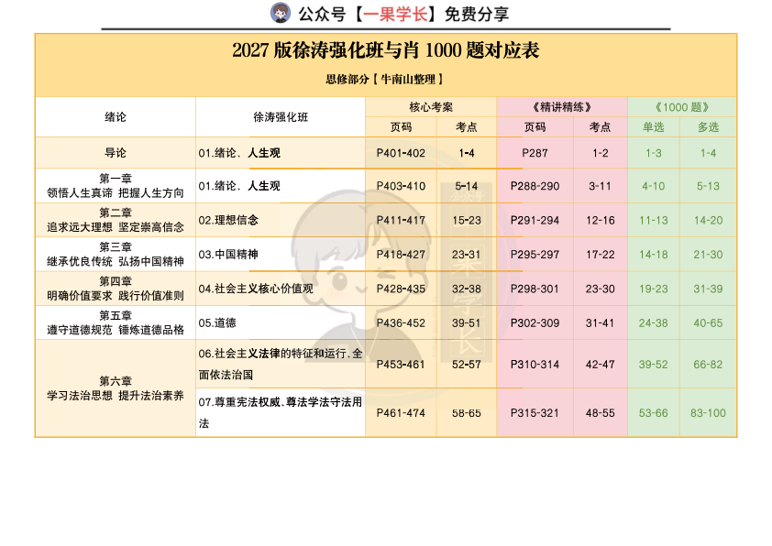
Task: Select the 第三章 继承优良传统 弘扬中国精神 cell
Action: pyautogui.click(x=116, y=255)
